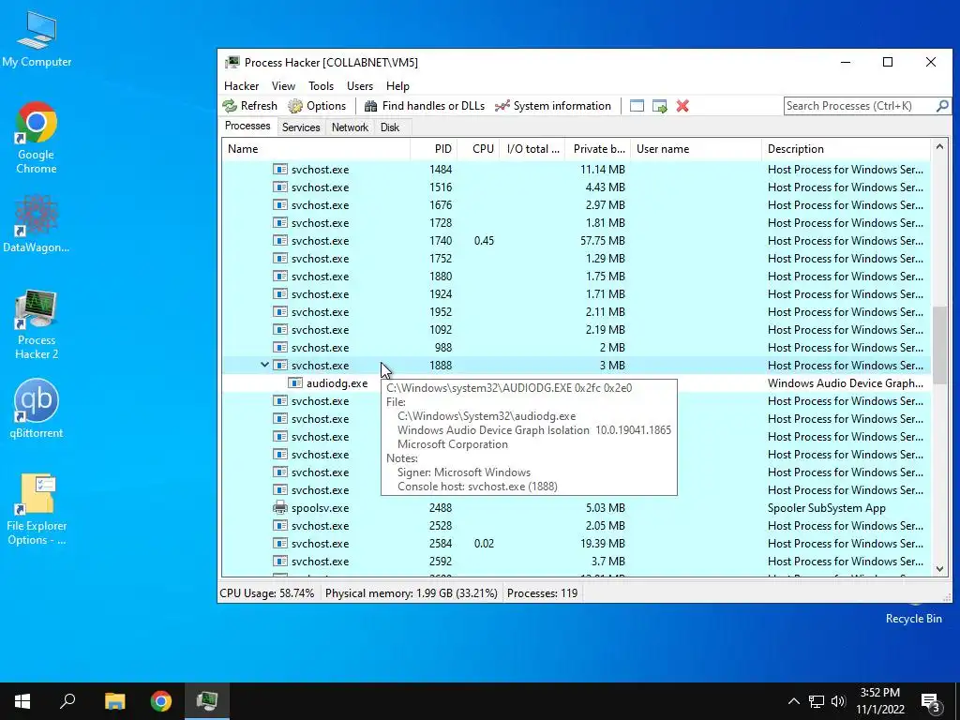The height and width of the screenshot is (720, 960).
Task: Click the taskbar search magnifier
Action: 67,701
